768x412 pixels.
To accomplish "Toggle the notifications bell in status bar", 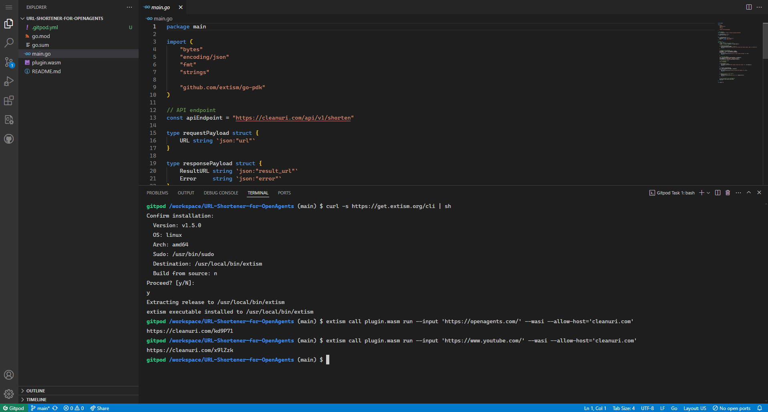I will (760, 408).
